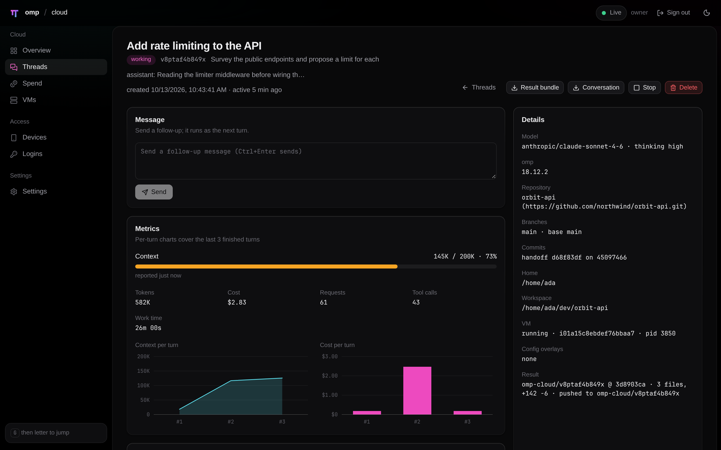Viewport: 721px width, 450px height.
Task: Download the Result bundle
Action: coord(535,87)
